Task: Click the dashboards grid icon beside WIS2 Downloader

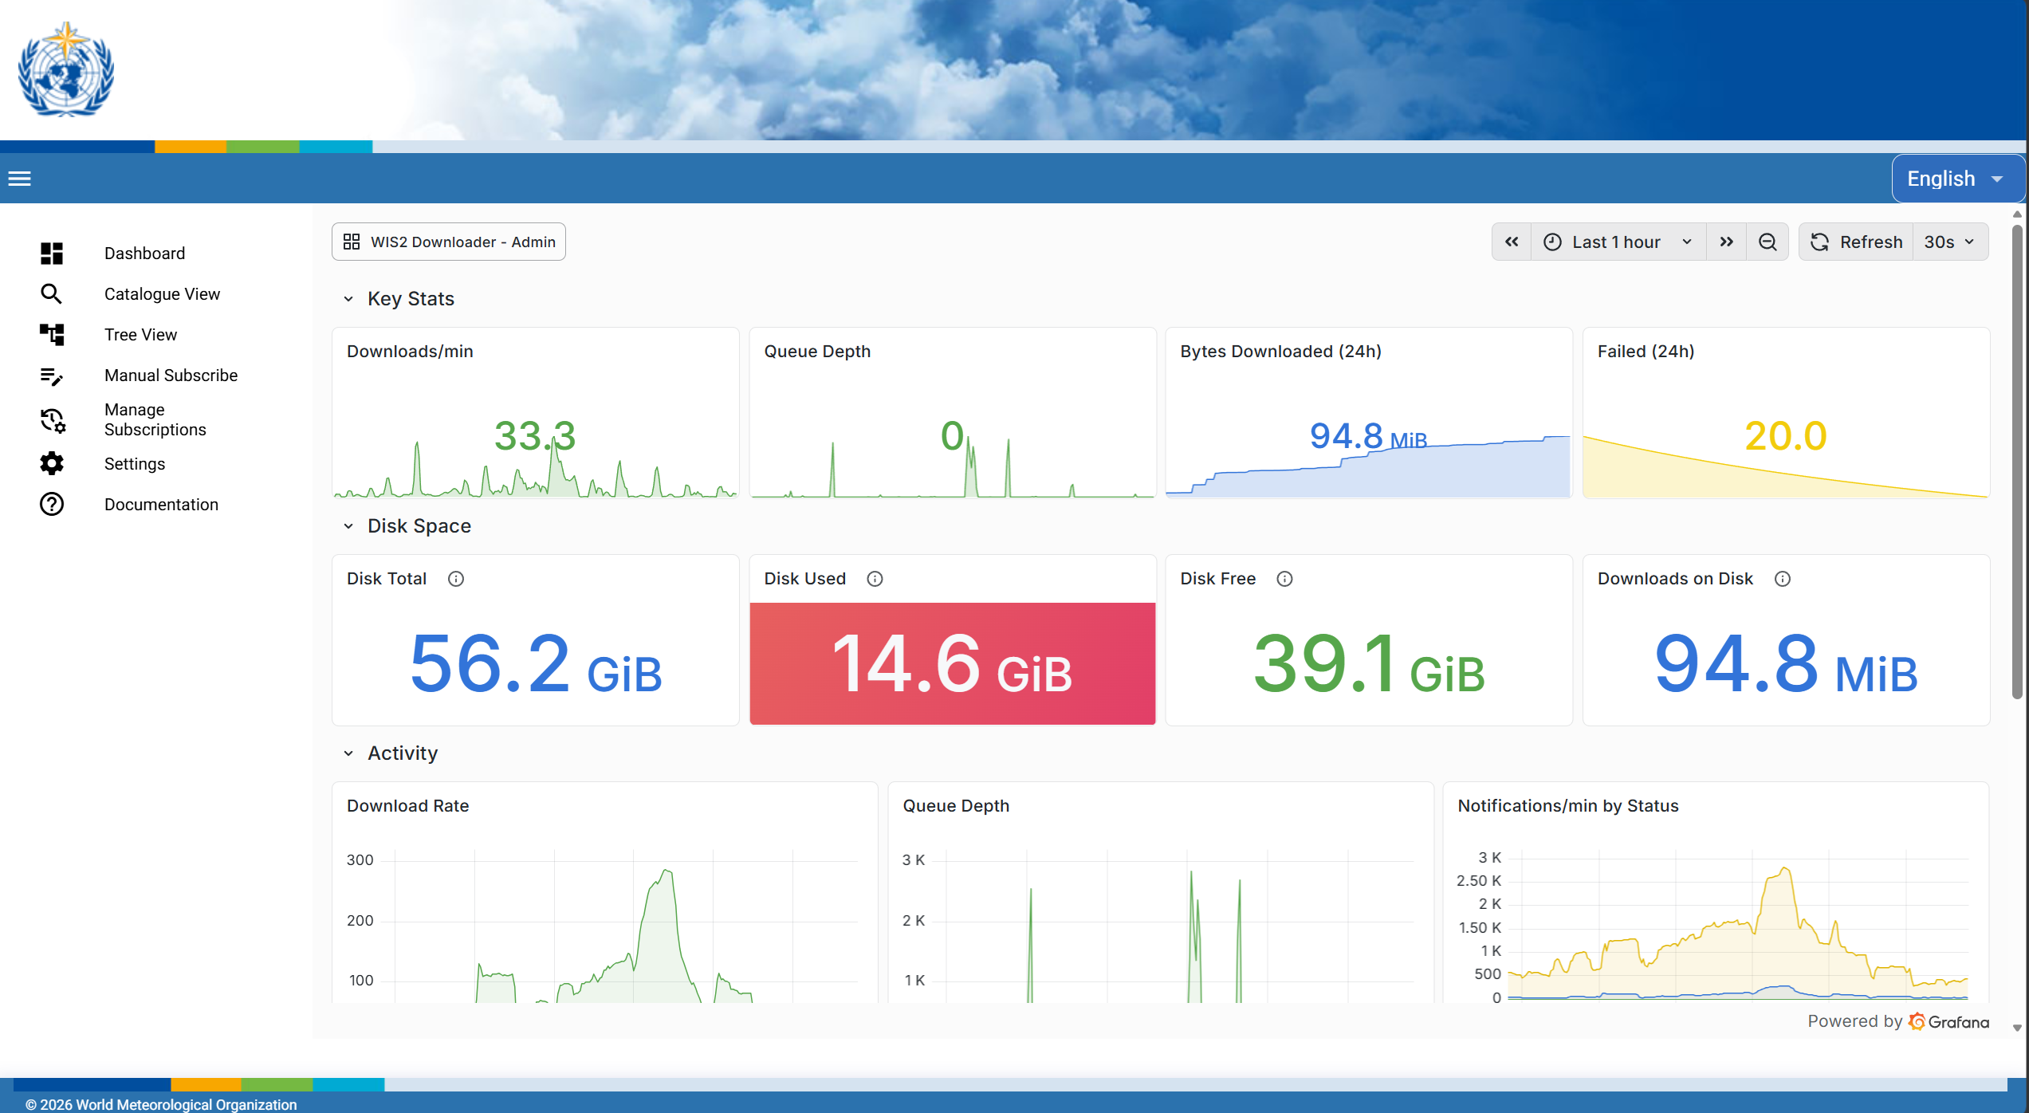Action: (x=352, y=242)
